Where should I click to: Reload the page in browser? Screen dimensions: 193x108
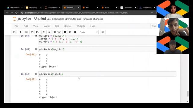tap(17, 13)
